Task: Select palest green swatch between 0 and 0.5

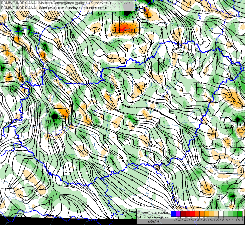Action: click(x=226, y=214)
